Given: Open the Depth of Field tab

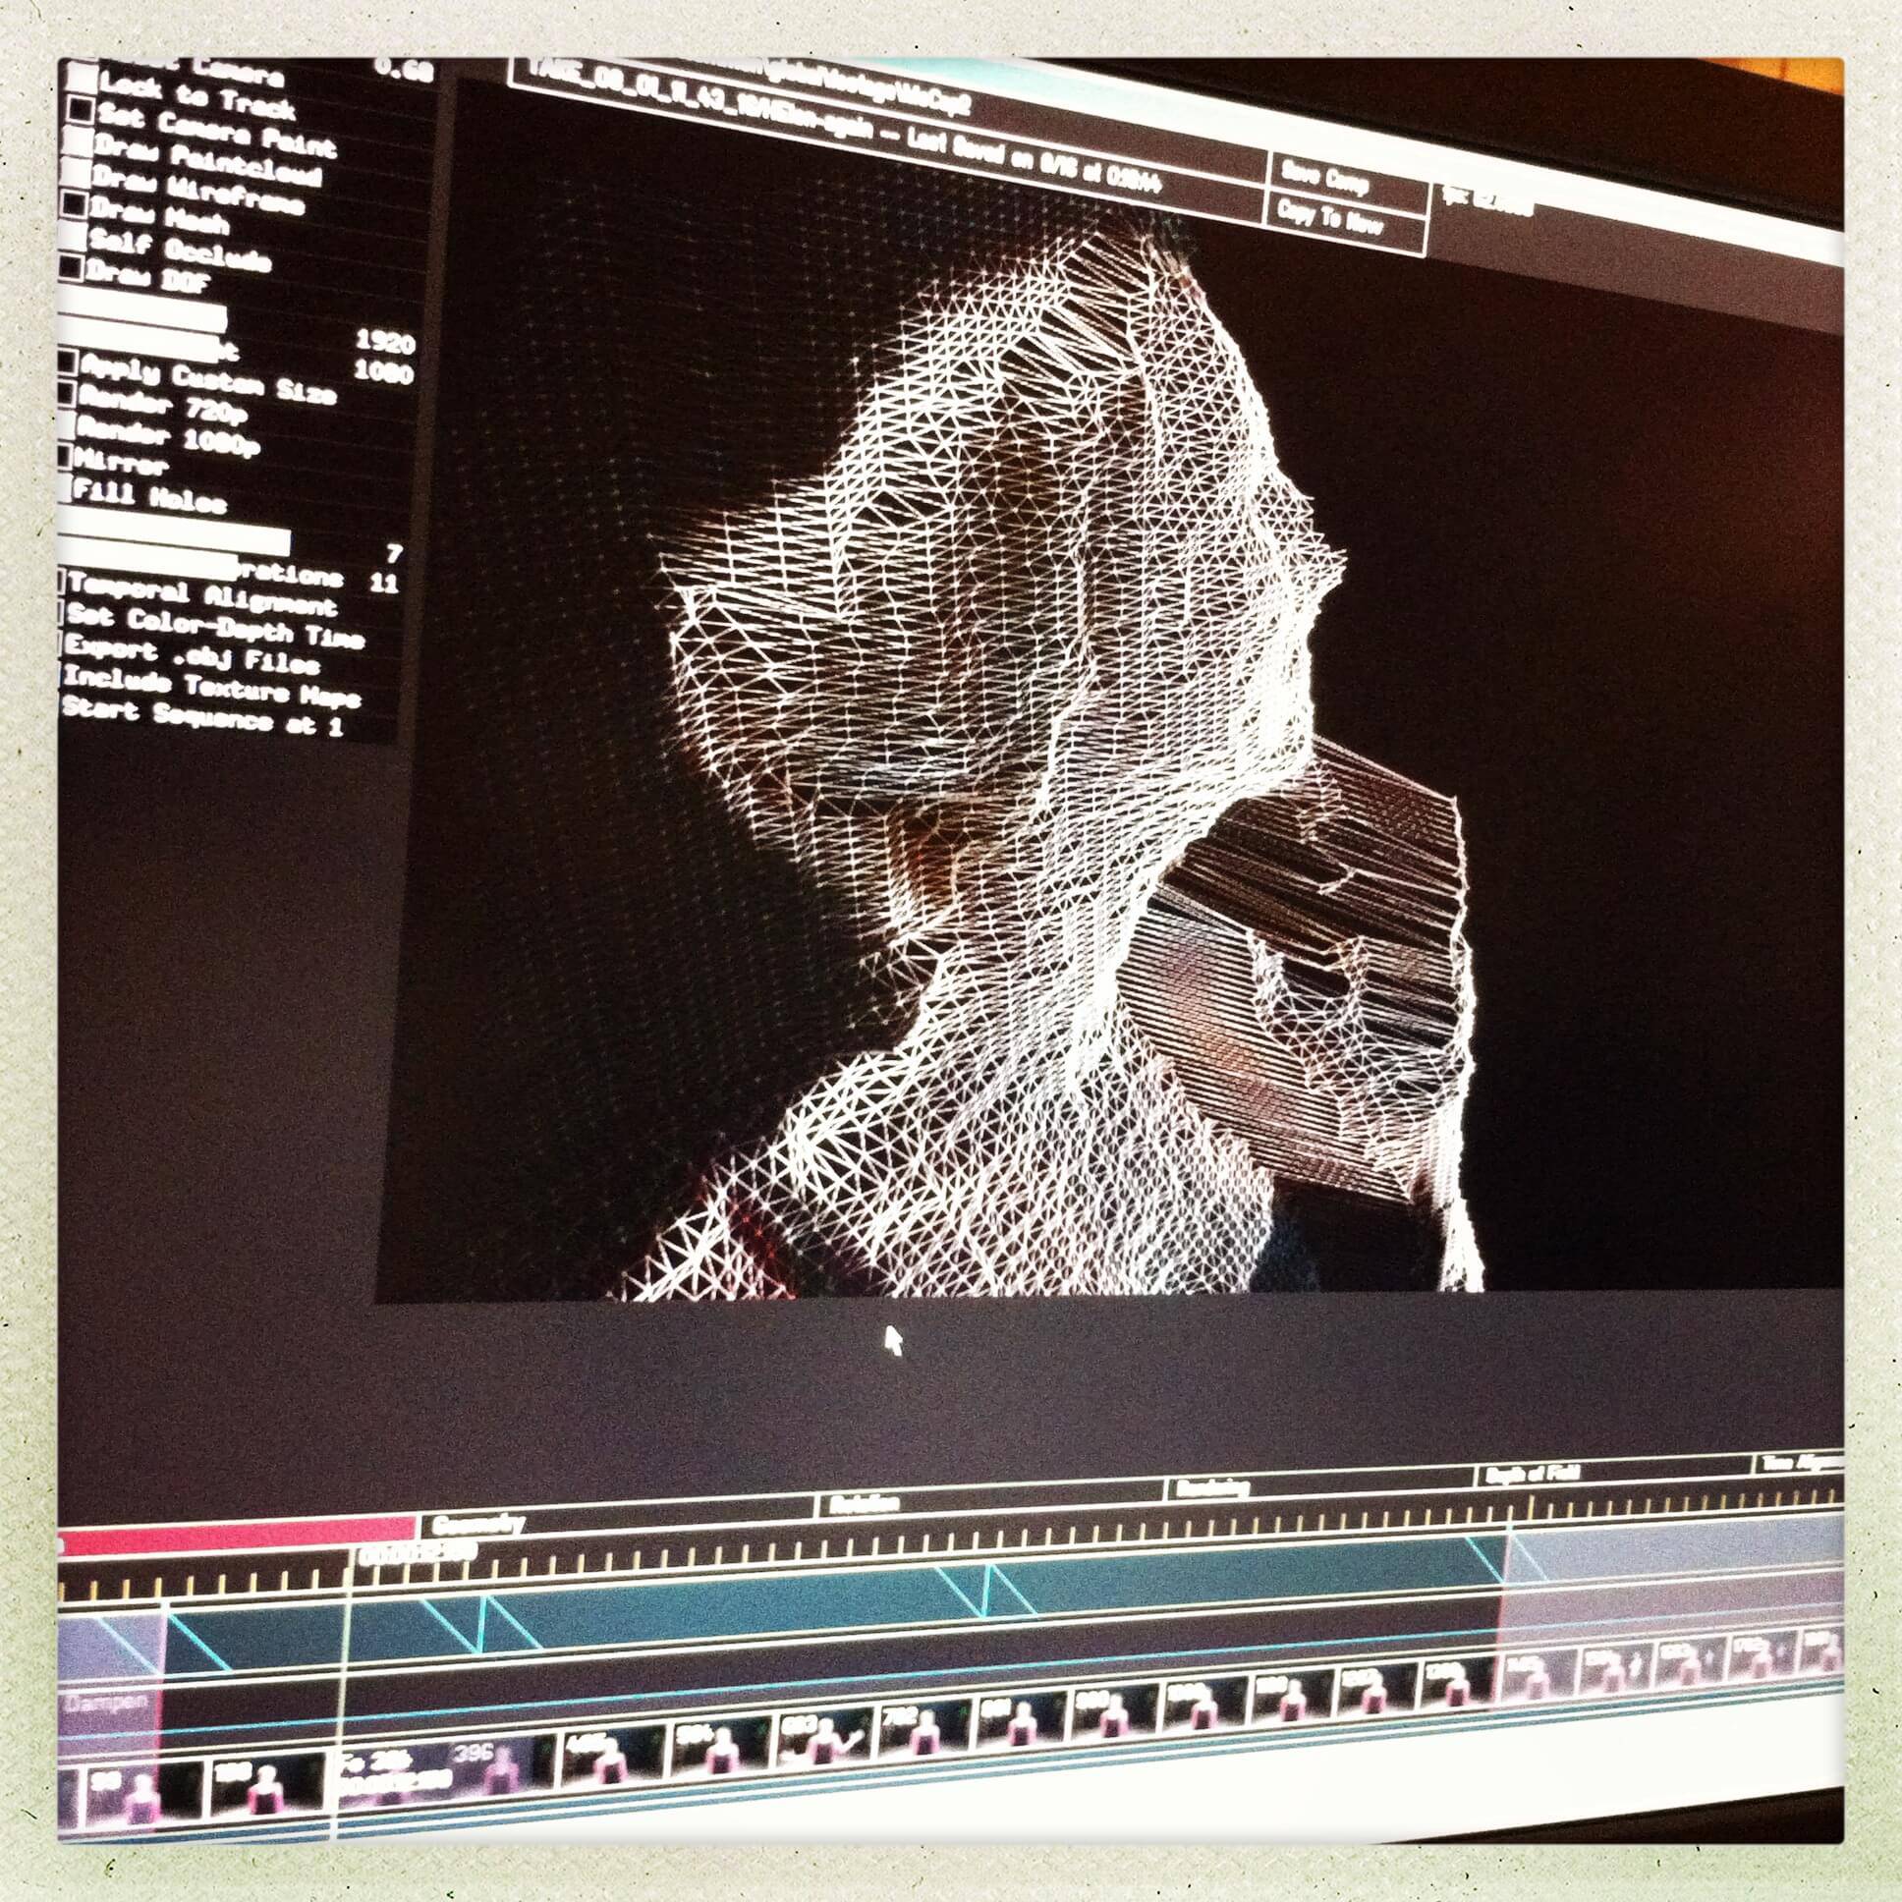Looking at the screenshot, I should 1532,1474.
